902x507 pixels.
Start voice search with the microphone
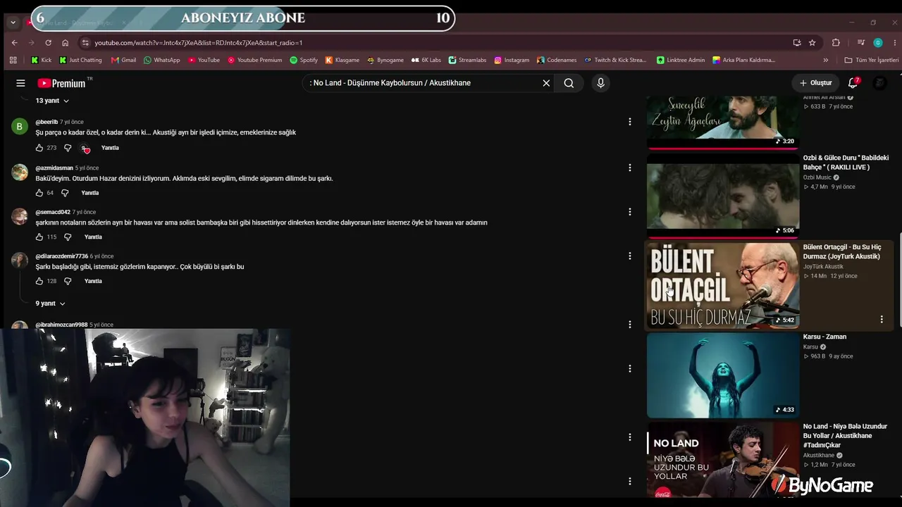tap(600, 83)
